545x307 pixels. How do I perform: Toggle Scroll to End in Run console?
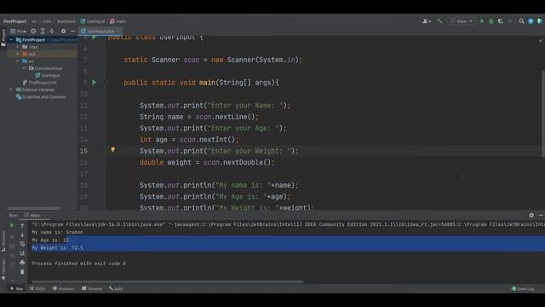click(x=22, y=253)
